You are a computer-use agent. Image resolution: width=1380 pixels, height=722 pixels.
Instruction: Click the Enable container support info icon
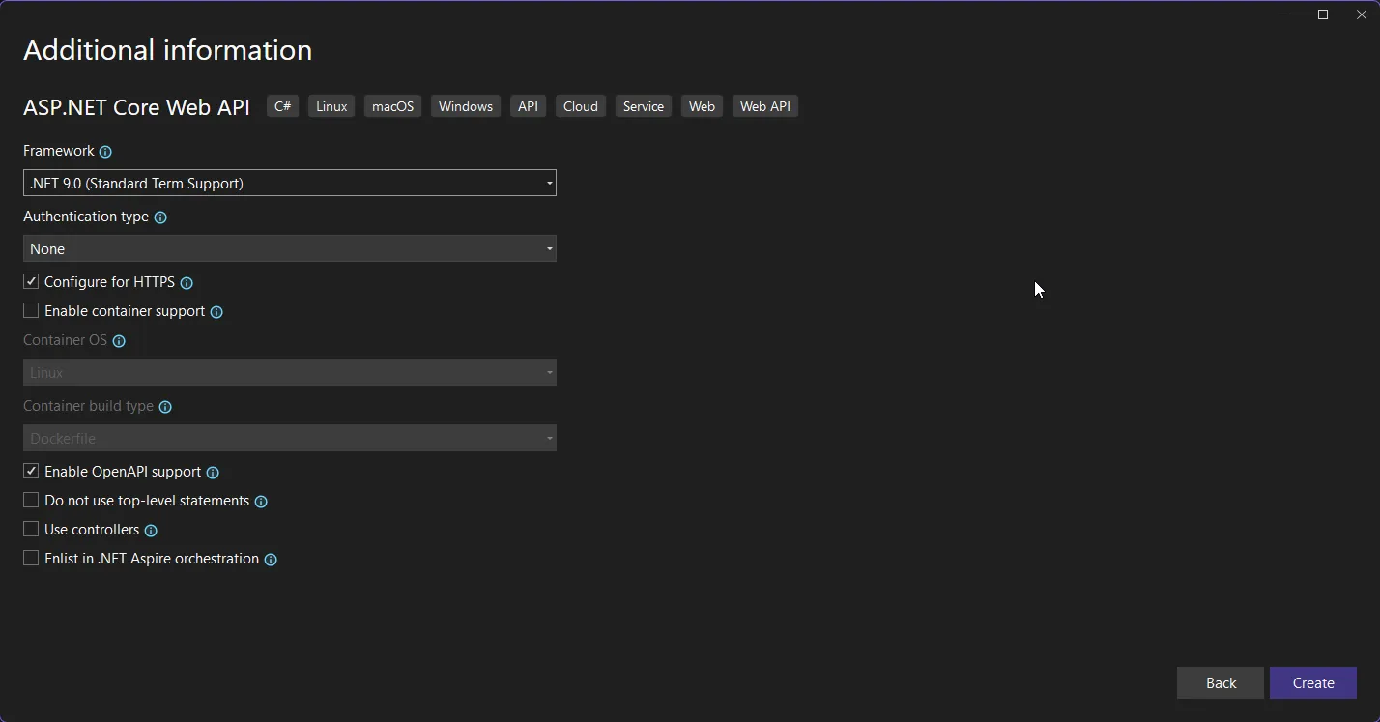217,312
